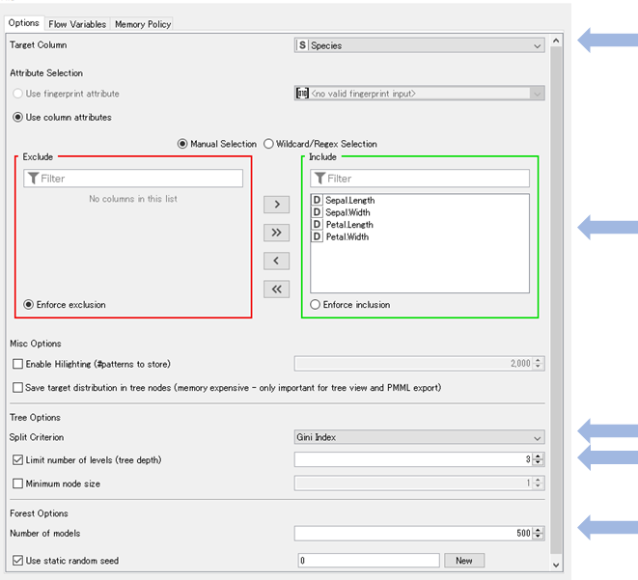Image resolution: width=638 pixels, height=580 pixels.
Task: Select Petal.Length in the Include list
Action: pyautogui.click(x=420, y=225)
